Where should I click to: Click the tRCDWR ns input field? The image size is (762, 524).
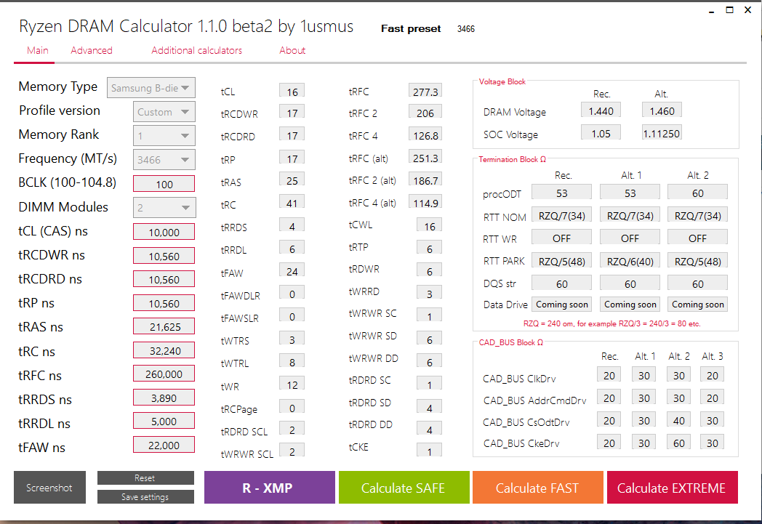pyautogui.click(x=164, y=256)
